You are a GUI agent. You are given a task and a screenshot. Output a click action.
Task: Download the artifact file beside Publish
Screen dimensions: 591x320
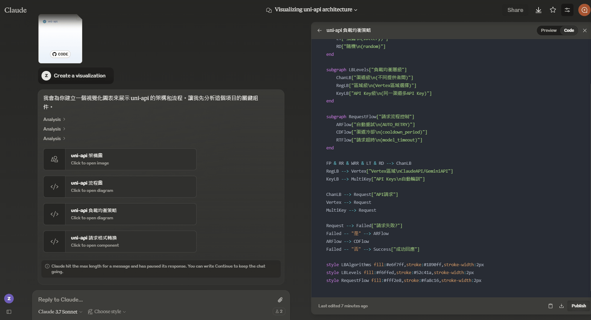(561, 306)
